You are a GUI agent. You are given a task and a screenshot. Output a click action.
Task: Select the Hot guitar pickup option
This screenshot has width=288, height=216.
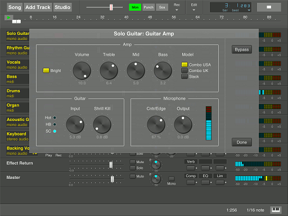click(55, 118)
